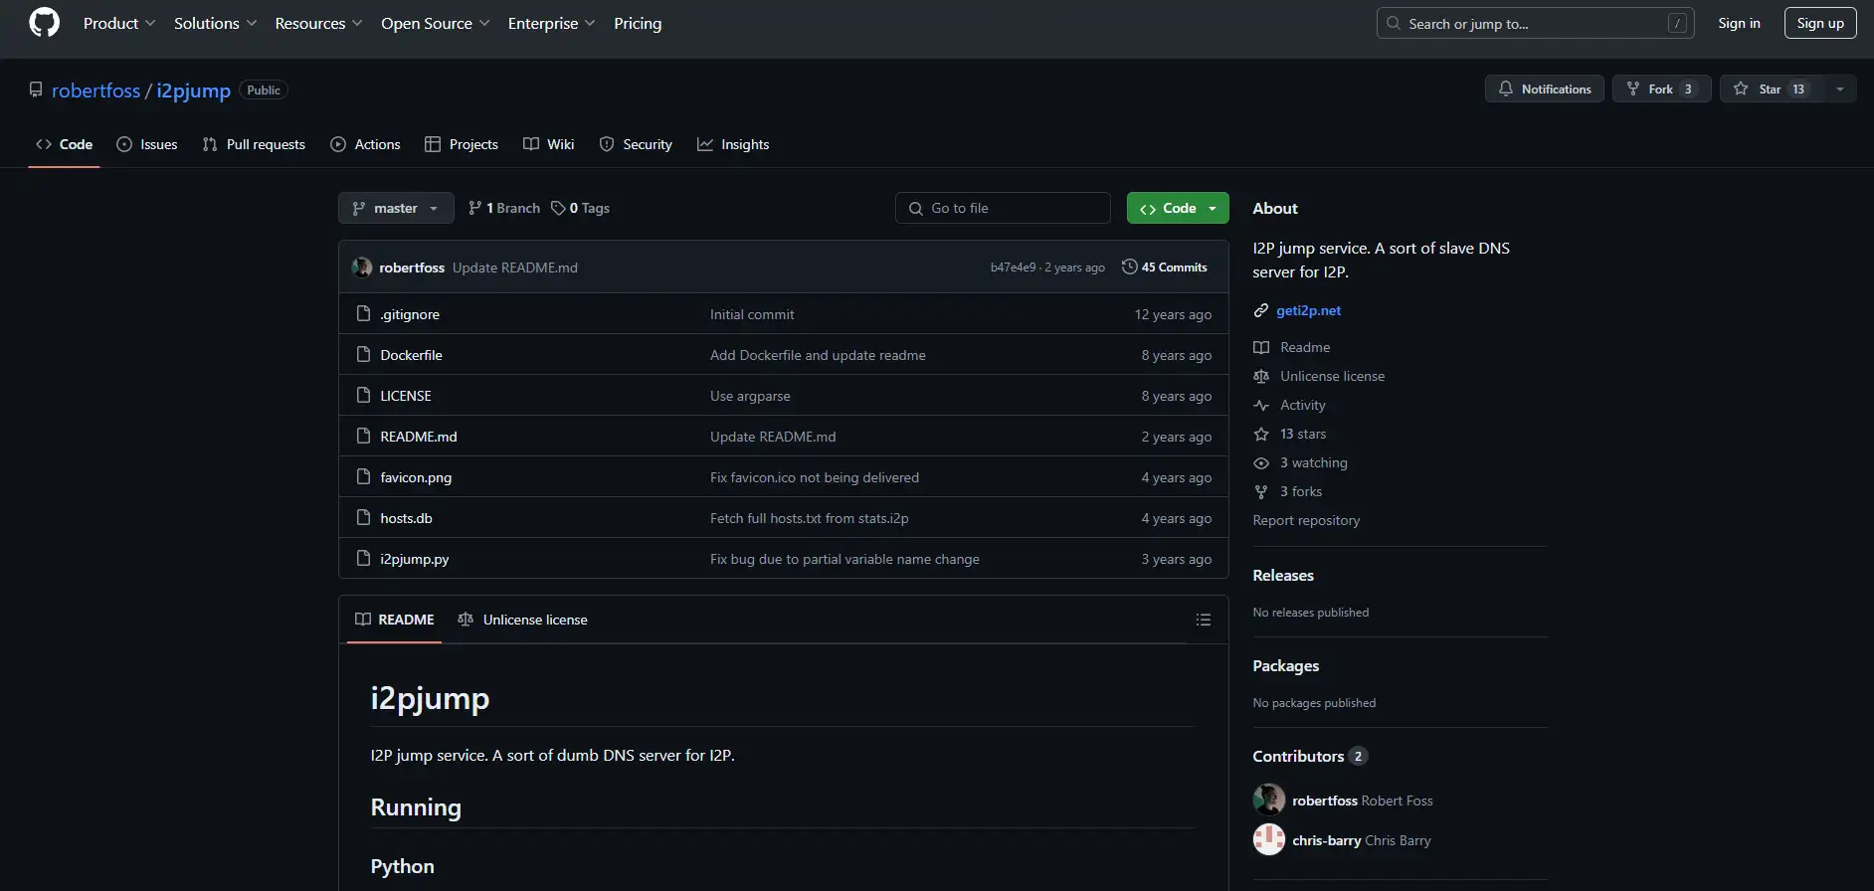
Task: Click the star icon in the Star button
Action: 1741,89
